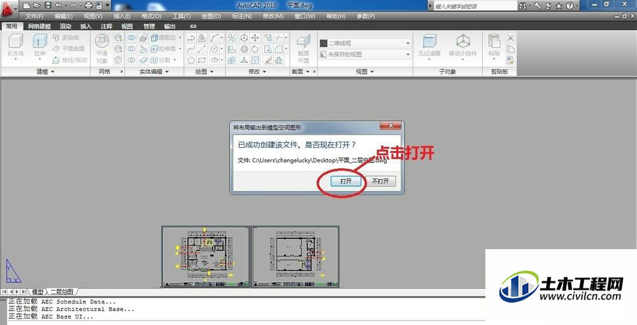Screen dimensions: 637x325
Task: Click the 无过滤器 no filter tool
Action: pos(429,47)
